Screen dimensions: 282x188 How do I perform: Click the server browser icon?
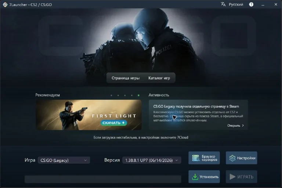coord(195,158)
